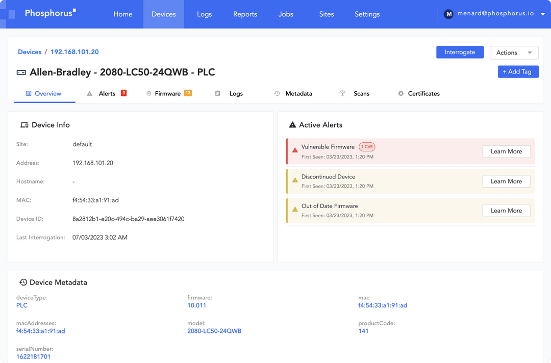The image size is (551, 363).
Task: Switch to the Jobs section
Action: point(286,14)
